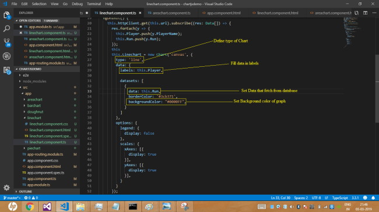Open the View menu
The width and height of the screenshot is (379, 212).
click(x=55, y=4)
